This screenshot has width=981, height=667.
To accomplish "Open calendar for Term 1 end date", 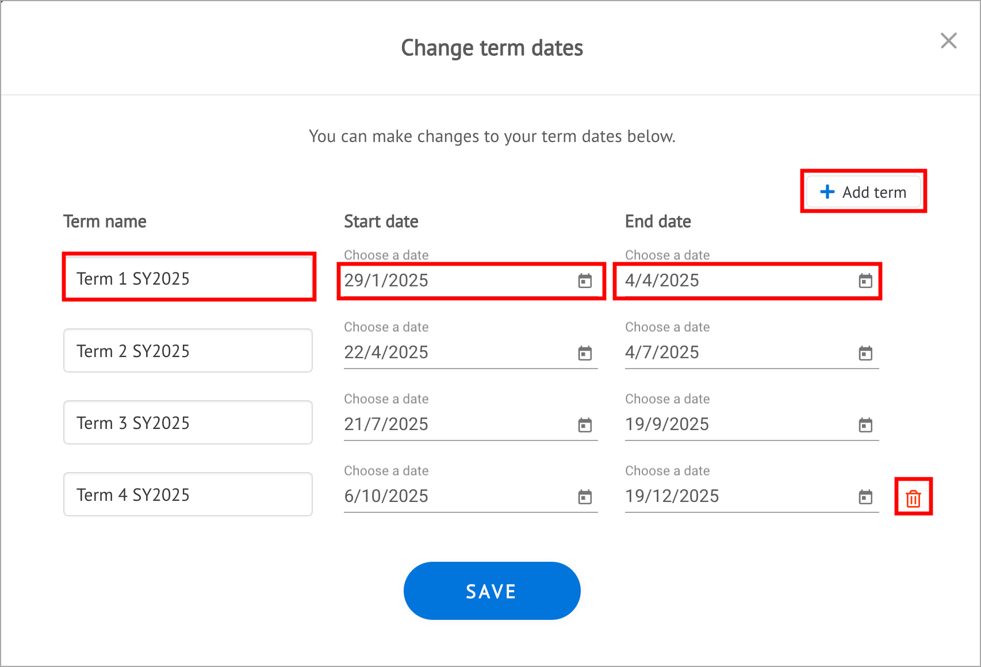I will [865, 281].
